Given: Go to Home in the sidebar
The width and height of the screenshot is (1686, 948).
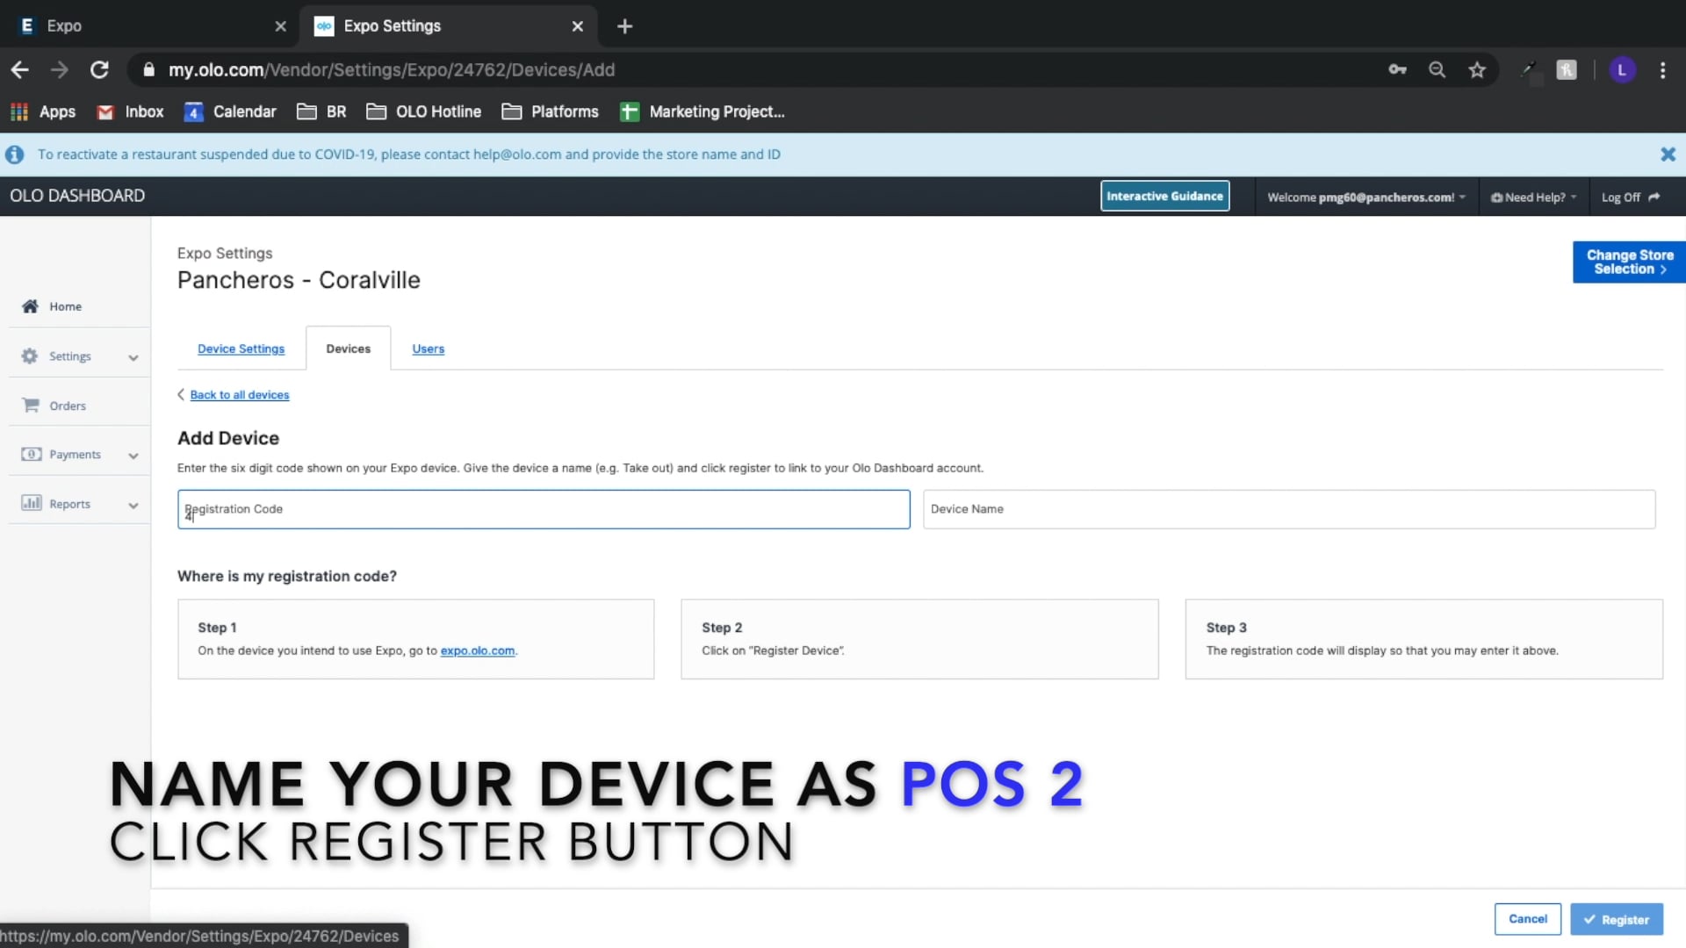Looking at the screenshot, I should (53, 306).
